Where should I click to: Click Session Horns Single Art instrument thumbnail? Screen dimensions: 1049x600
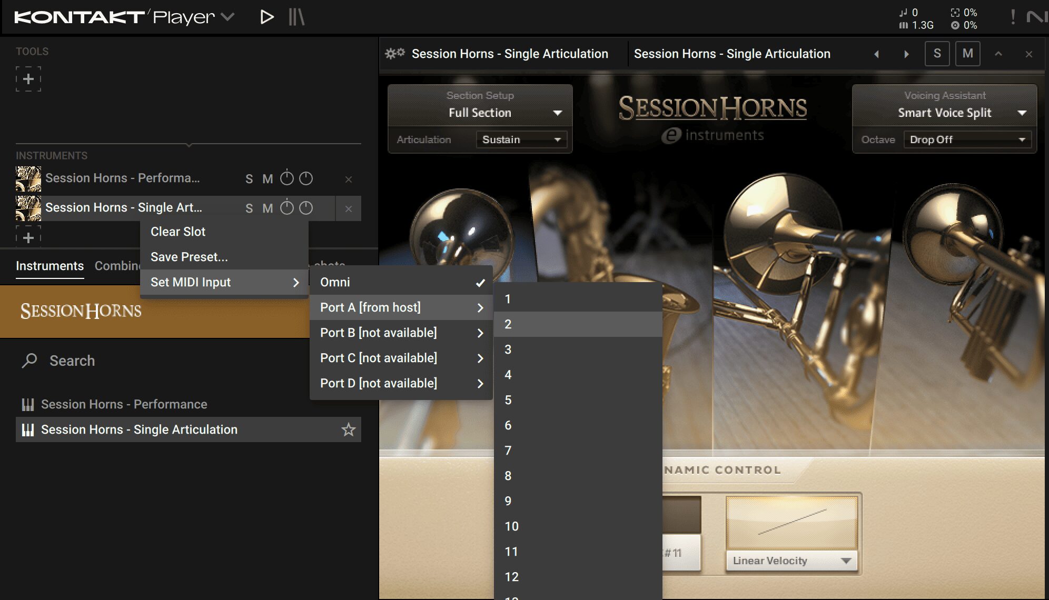pos(28,208)
